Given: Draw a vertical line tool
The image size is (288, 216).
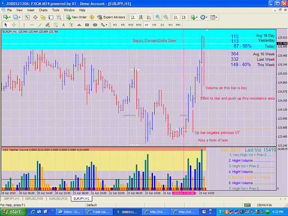Looking at the screenshot, I should click(x=24, y=24).
